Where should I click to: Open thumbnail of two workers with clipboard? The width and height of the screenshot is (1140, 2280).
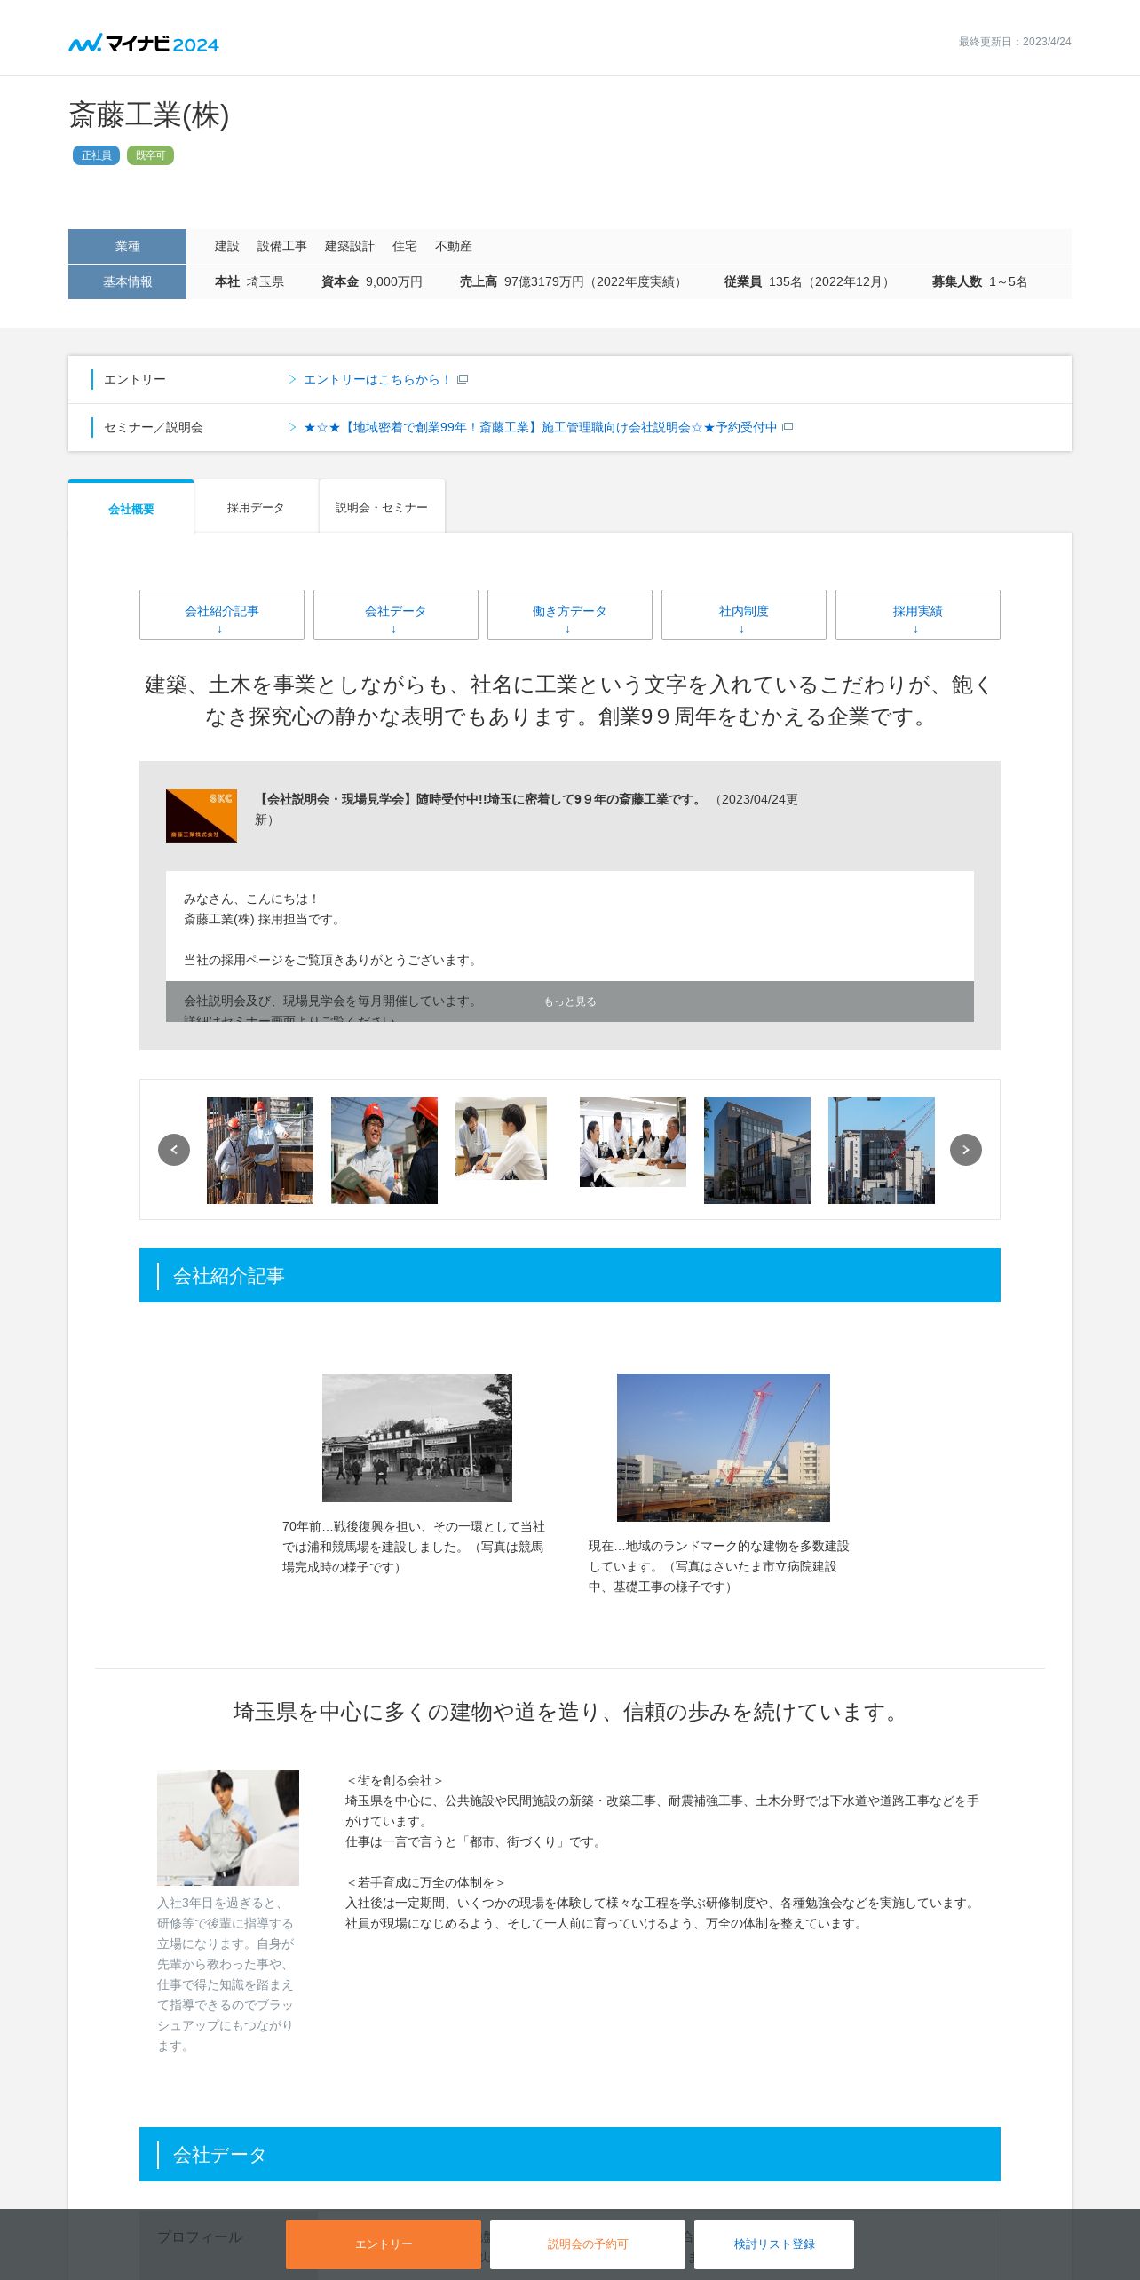[x=260, y=1151]
